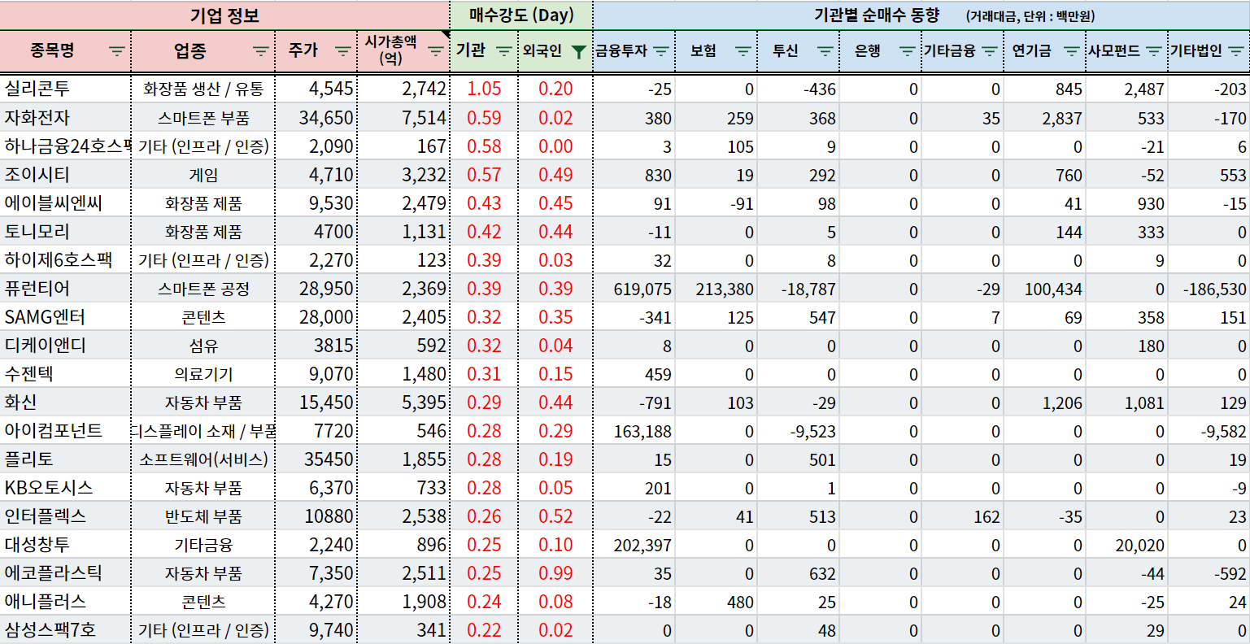Image resolution: width=1250 pixels, height=644 pixels.
Task: Select the 매수강도 (Day) header cell
Action: [x=521, y=15]
